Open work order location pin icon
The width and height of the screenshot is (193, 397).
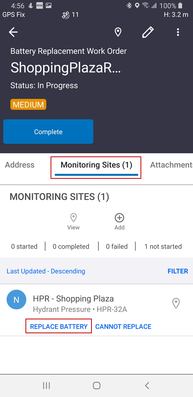(118, 32)
